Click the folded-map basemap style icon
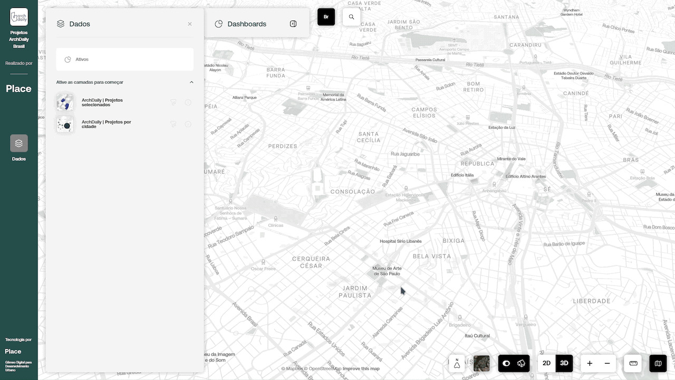675x380 pixels. [x=658, y=363]
